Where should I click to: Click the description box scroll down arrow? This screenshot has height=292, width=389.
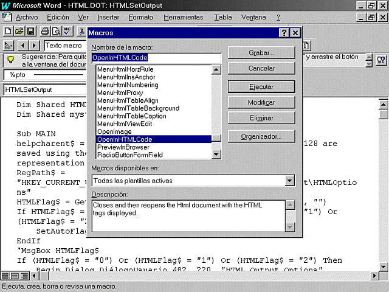[x=290, y=227]
